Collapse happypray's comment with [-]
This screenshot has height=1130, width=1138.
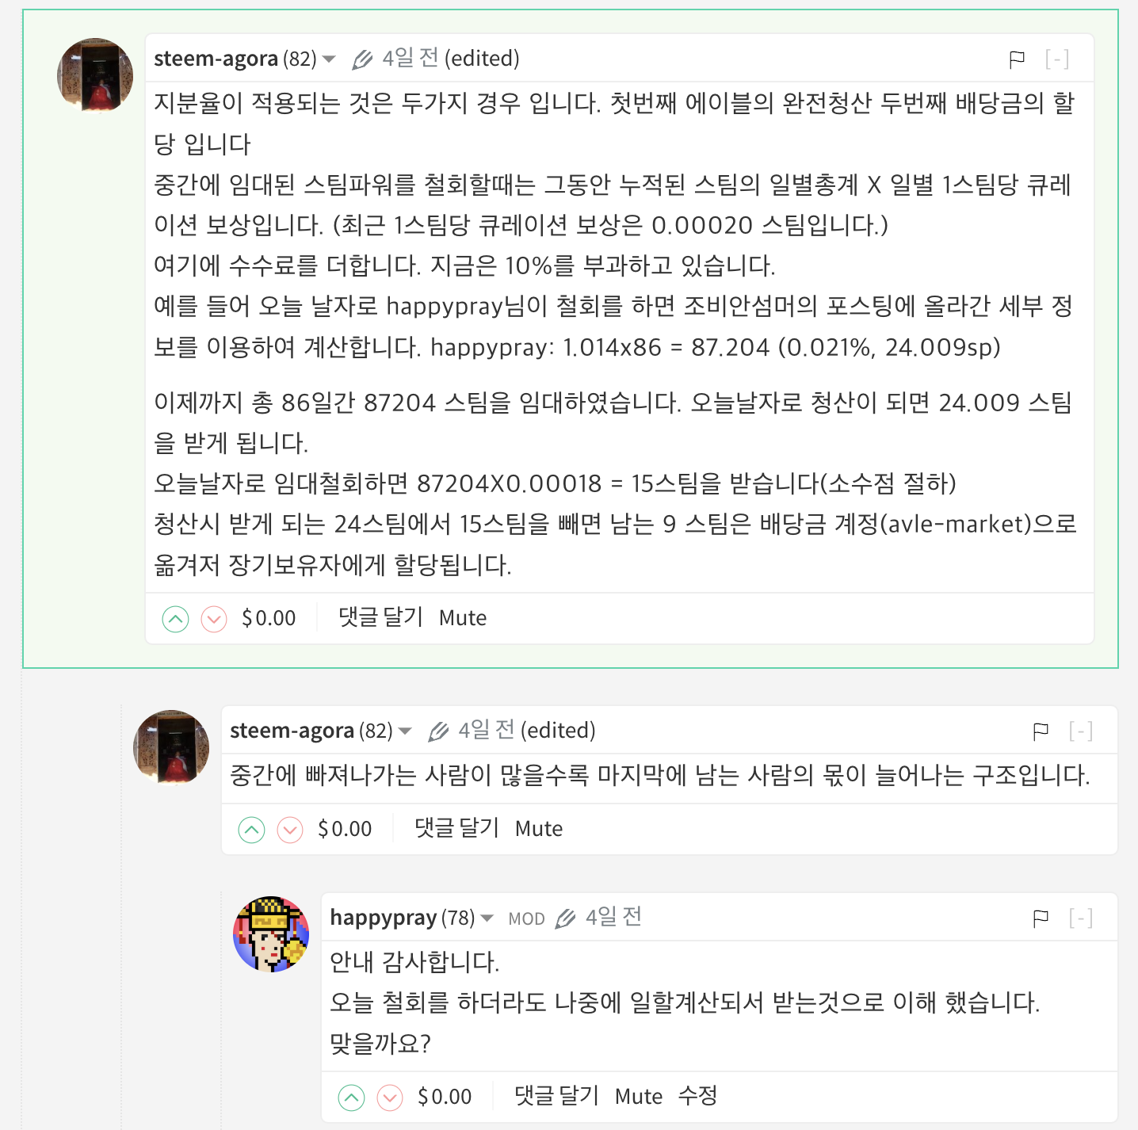1081,918
